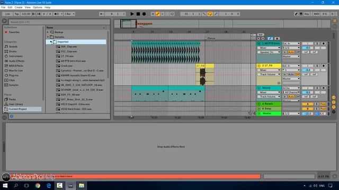The image size is (339, 190).
Task: Select Instruments category in browser
Action: click(15, 56)
